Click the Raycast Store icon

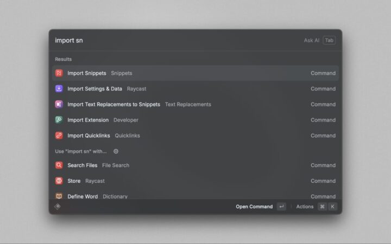point(59,181)
